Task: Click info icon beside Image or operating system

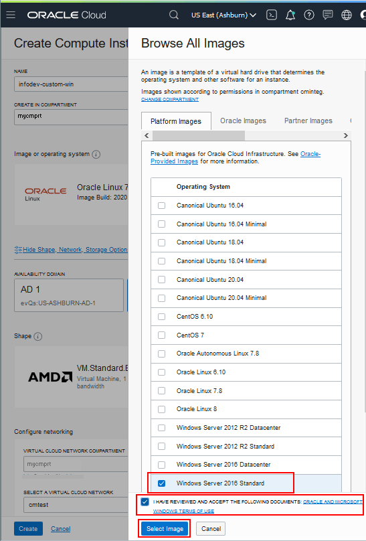Action: [96, 154]
